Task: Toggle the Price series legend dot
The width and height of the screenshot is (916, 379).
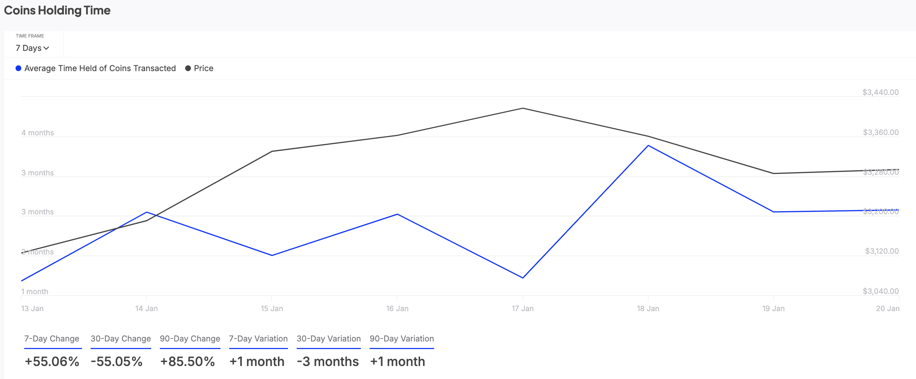Action: point(188,68)
